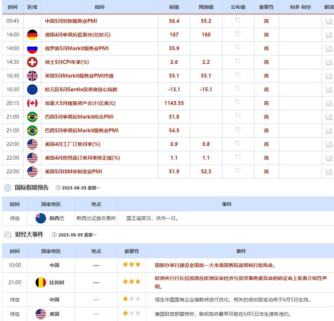Select the EU flag beside Sentix指数 row

(32, 89)
